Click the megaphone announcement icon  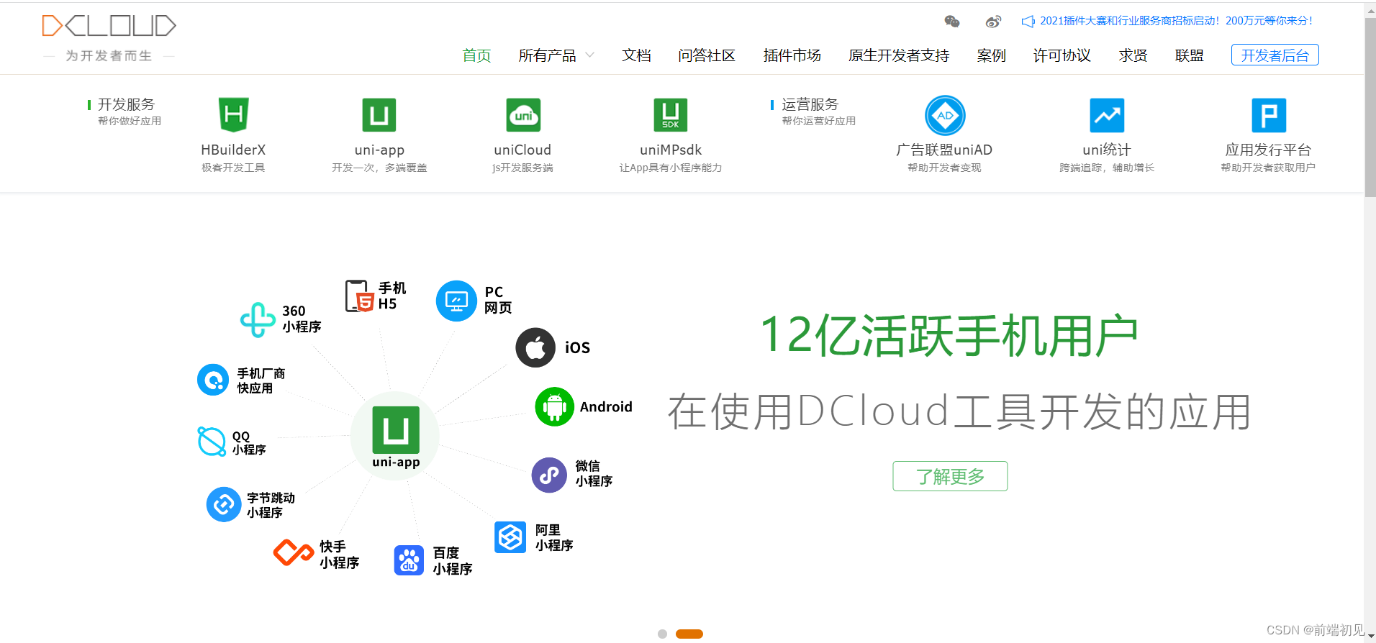1028,22
